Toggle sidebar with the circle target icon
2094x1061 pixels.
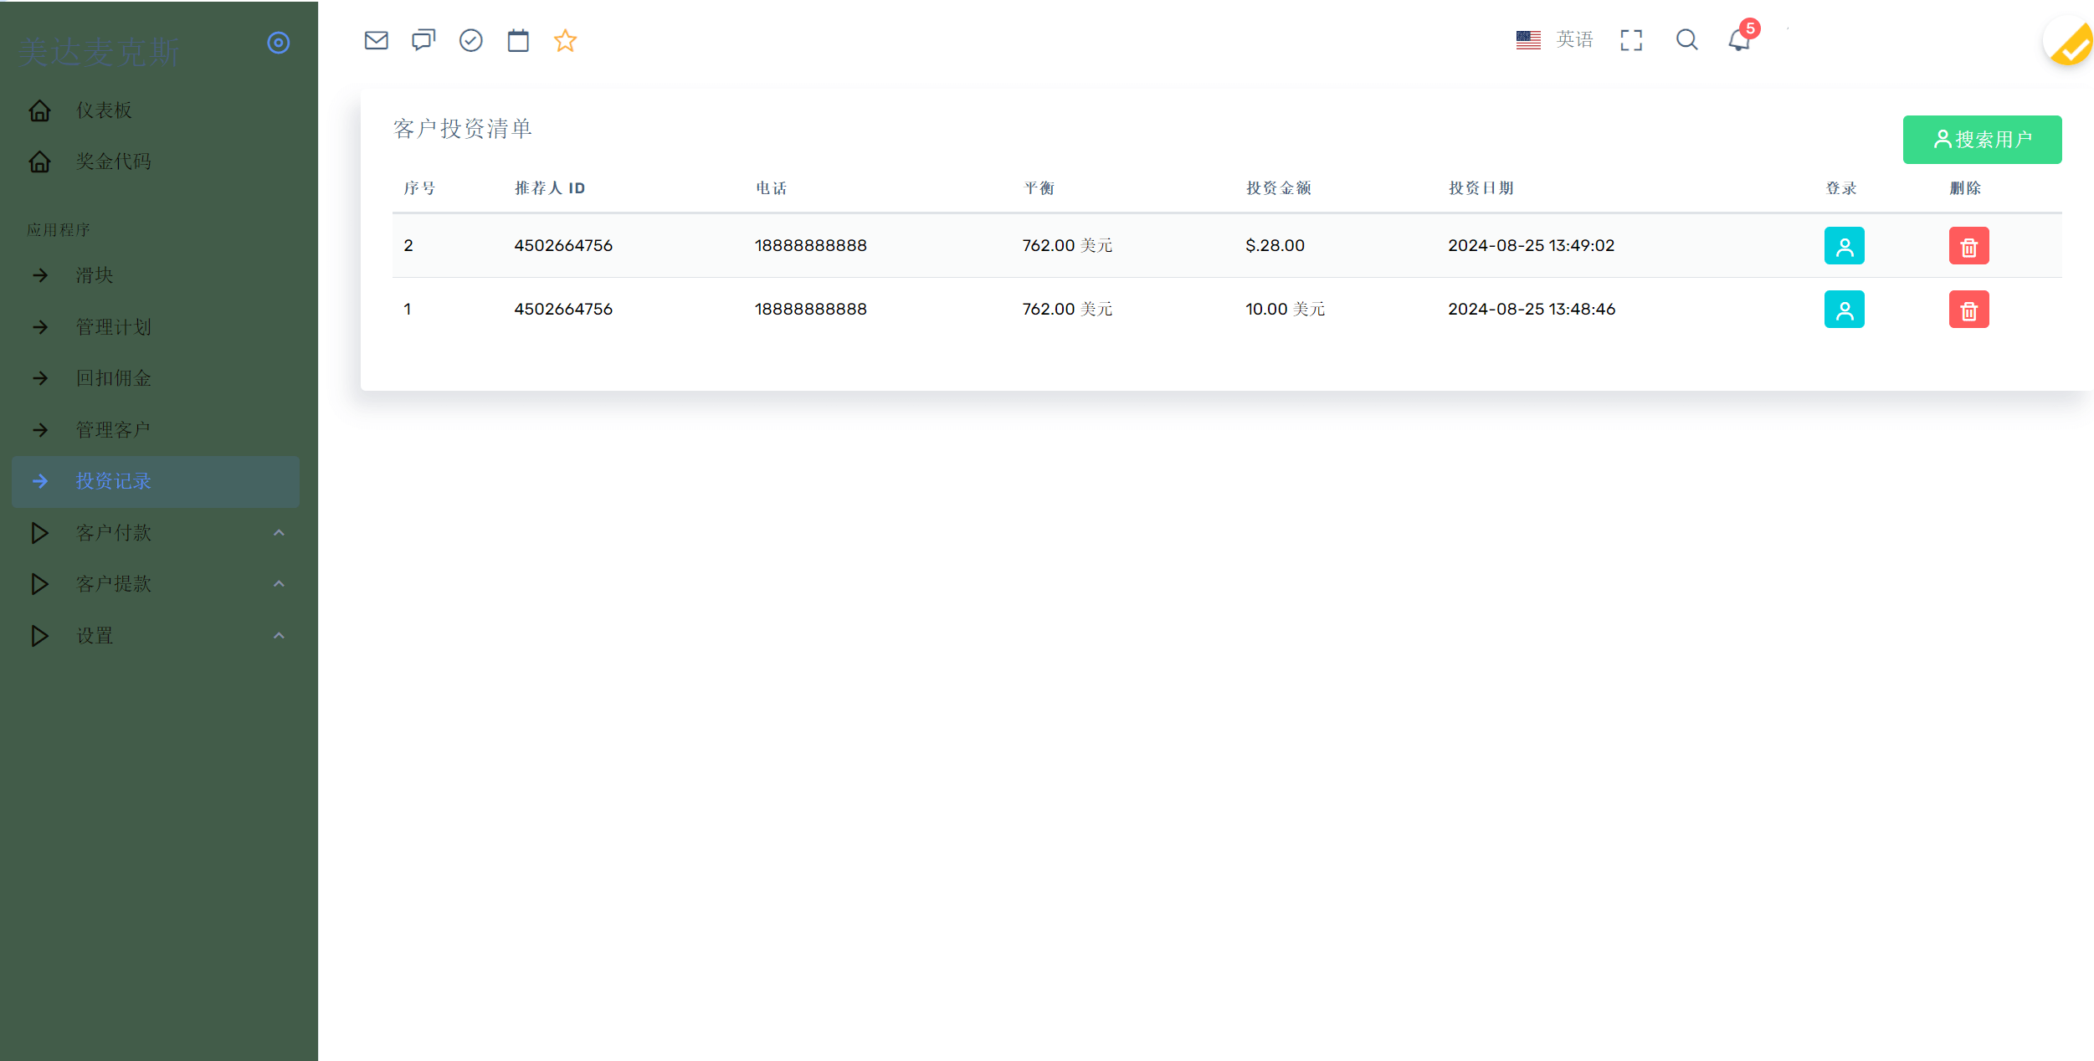tap(279, 43)
